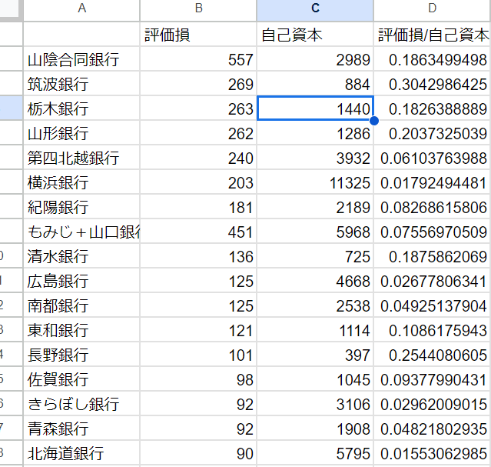Click value 5968 in 自己資本 column

(x=315, y=232)
